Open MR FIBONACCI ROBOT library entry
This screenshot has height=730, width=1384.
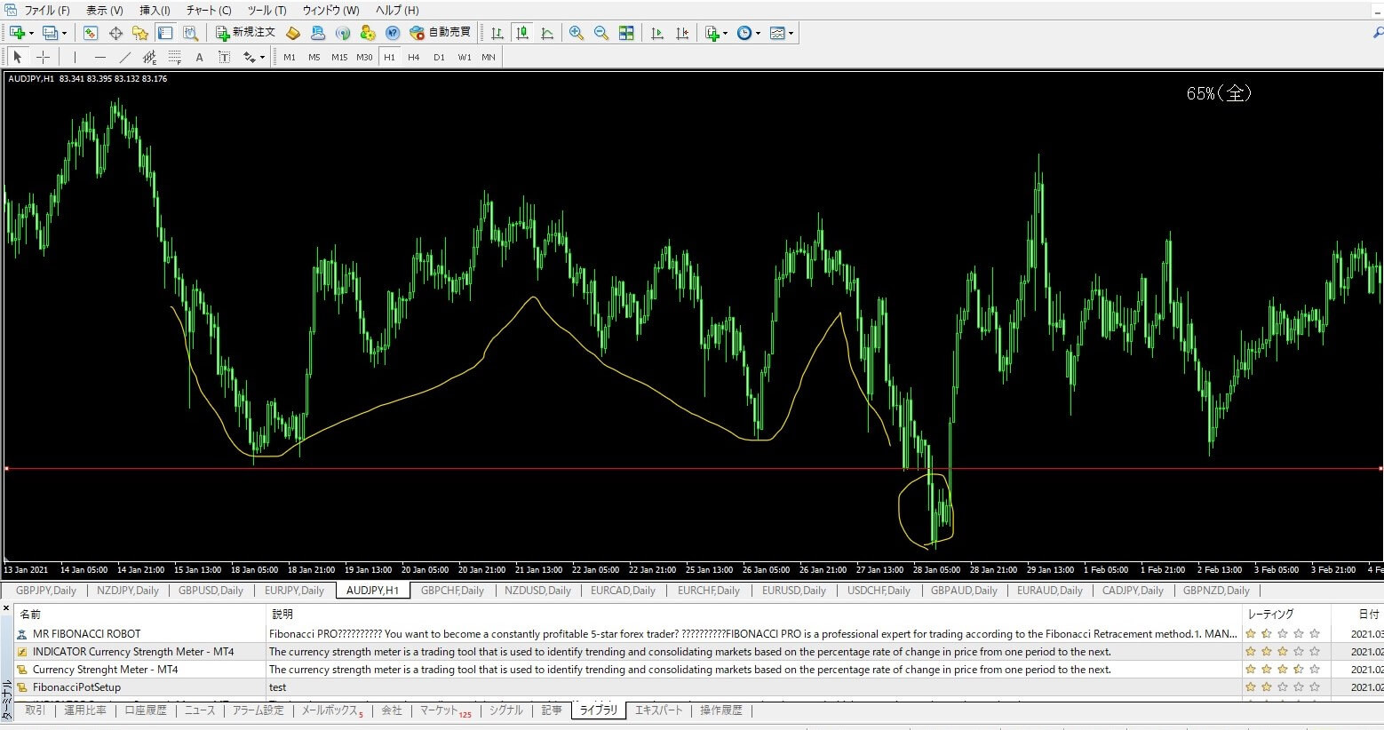tap(86, 634)
